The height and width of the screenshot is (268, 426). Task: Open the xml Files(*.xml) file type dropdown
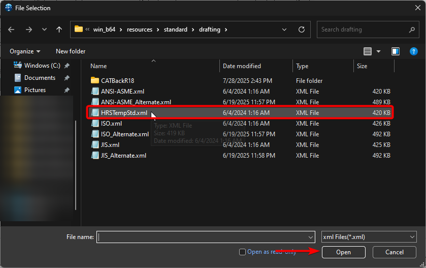[x=369, y=237]
